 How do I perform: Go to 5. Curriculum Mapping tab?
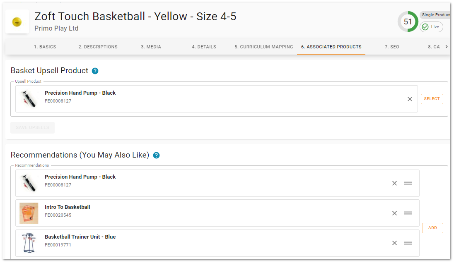tap(264, 47)
